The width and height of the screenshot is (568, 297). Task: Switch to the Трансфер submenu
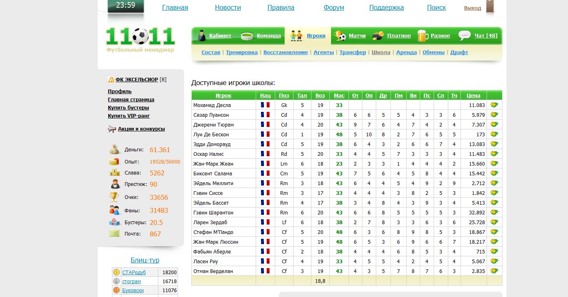tap(353, 52)
